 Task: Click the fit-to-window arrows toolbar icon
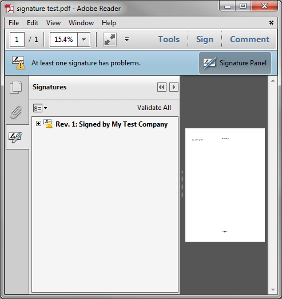pos(110,40)
